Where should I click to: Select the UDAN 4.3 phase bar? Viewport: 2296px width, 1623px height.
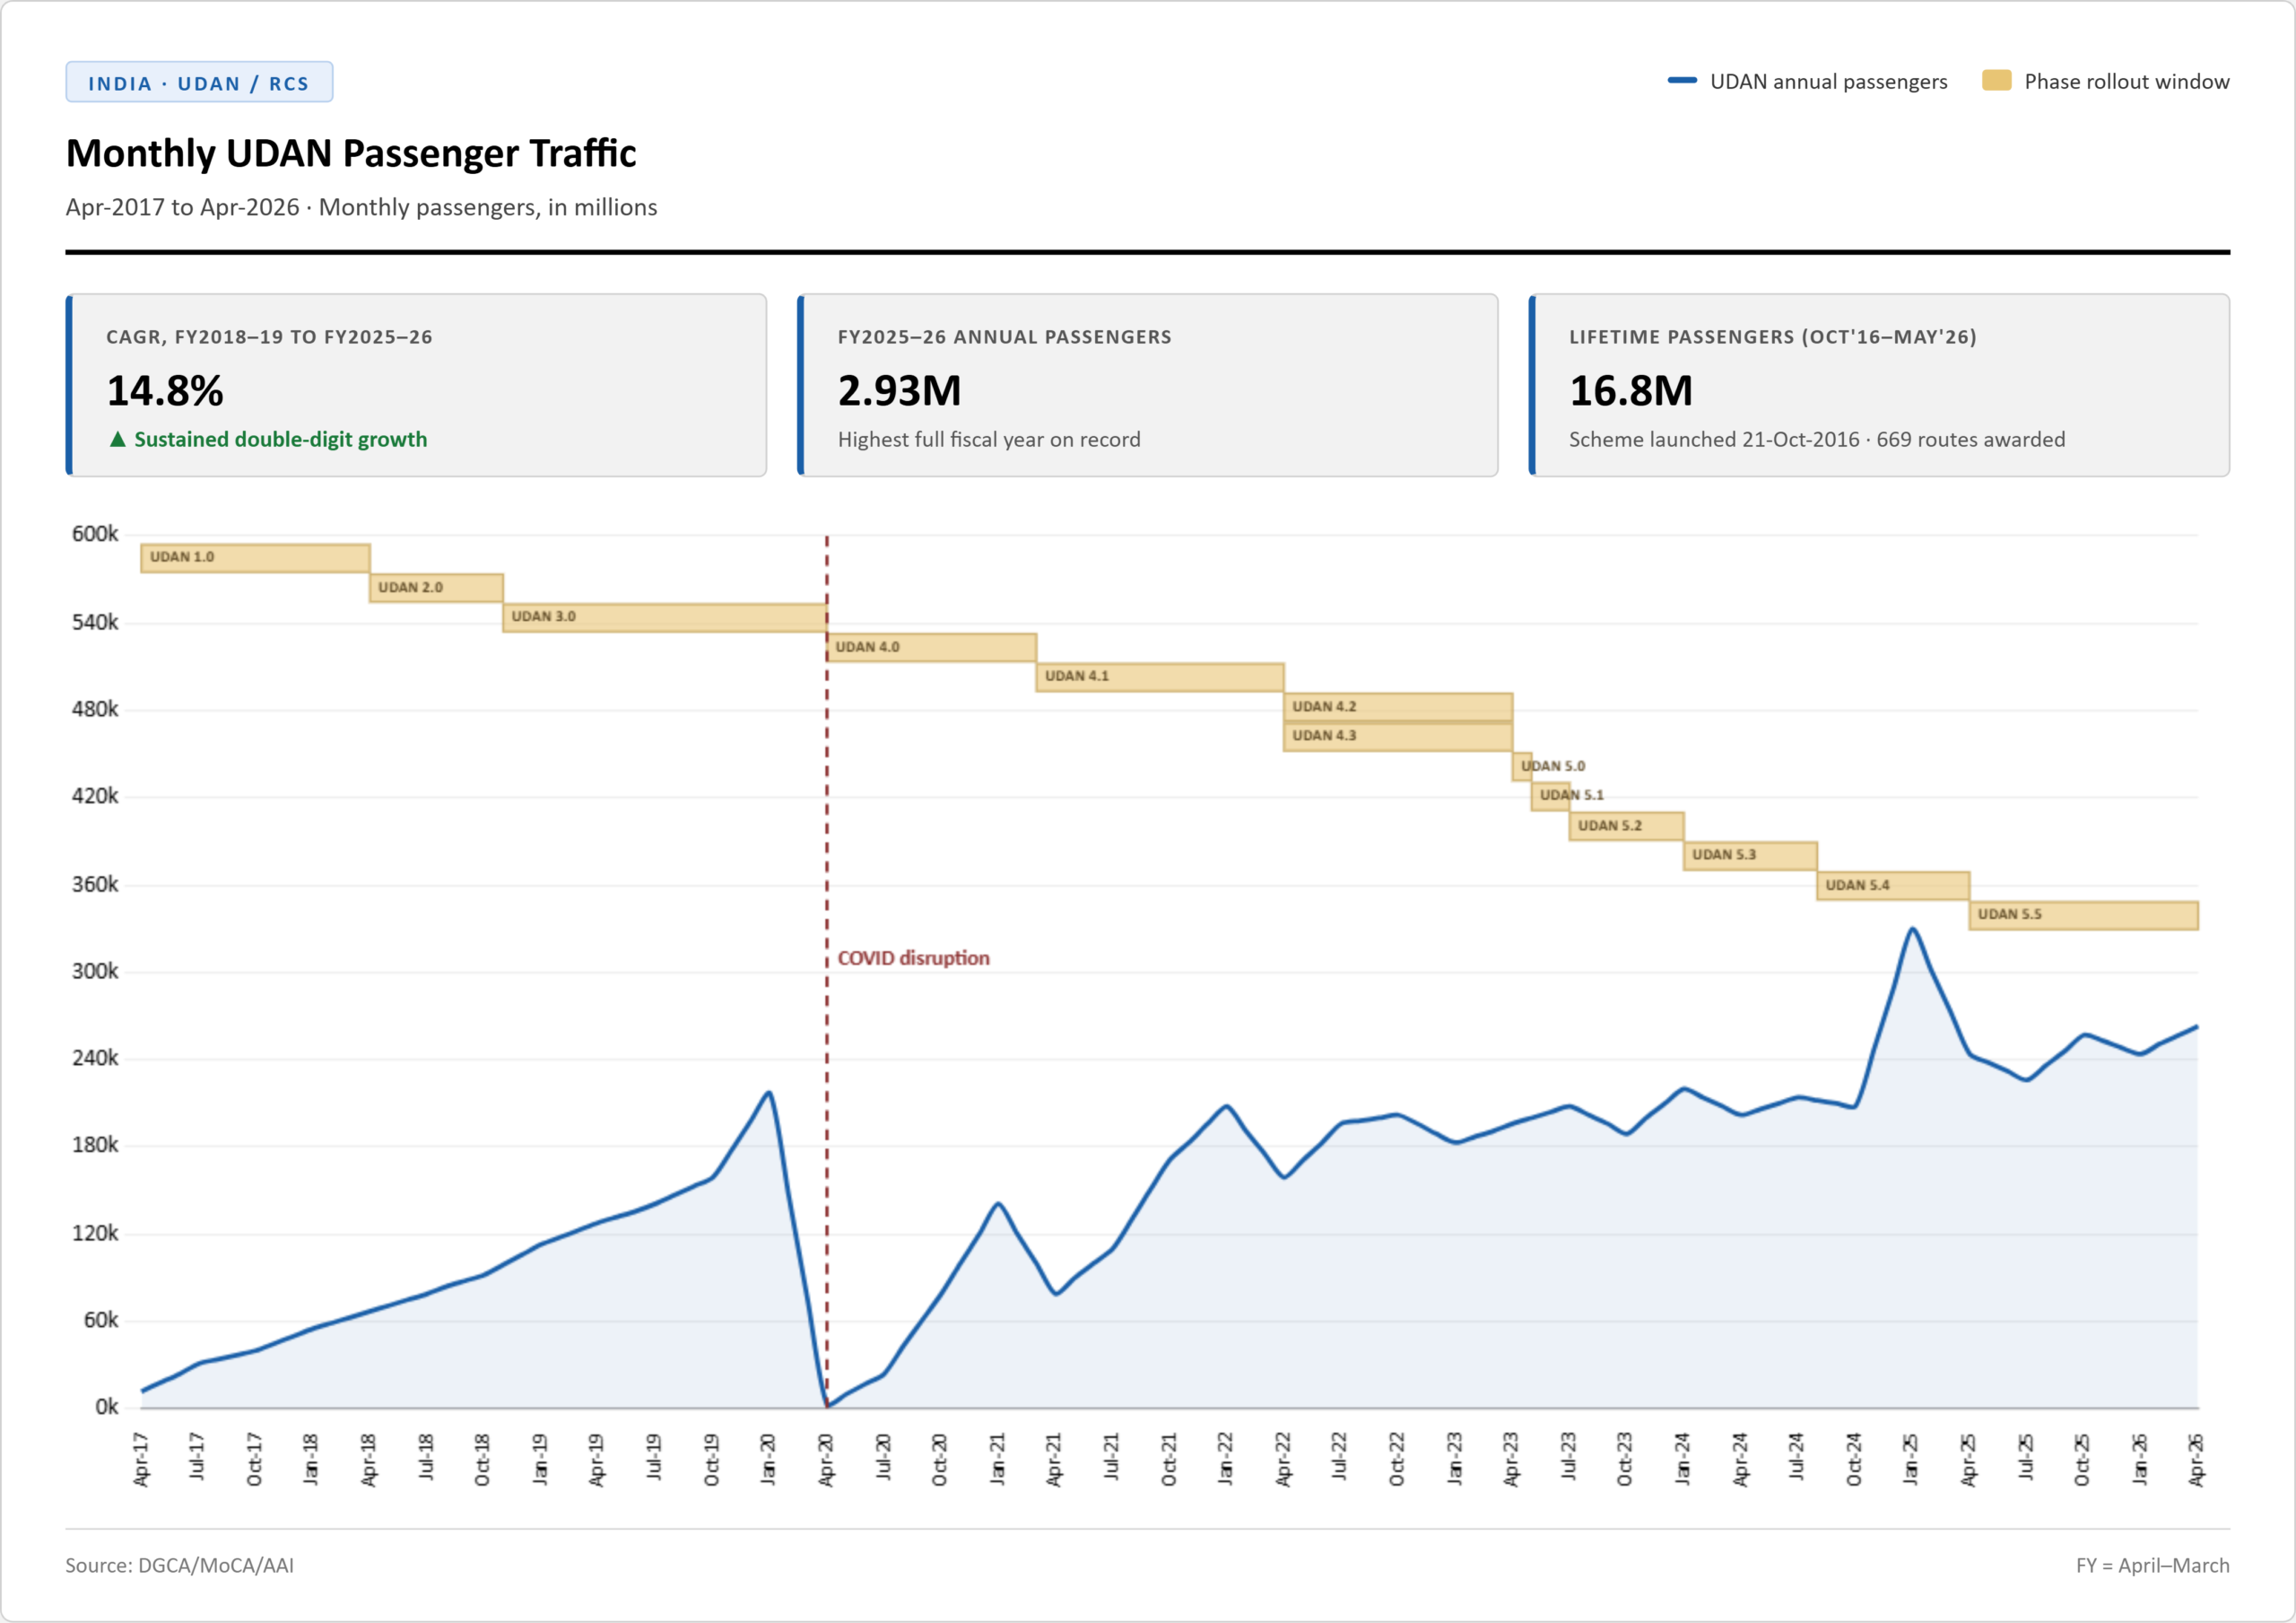point(1398,737)
